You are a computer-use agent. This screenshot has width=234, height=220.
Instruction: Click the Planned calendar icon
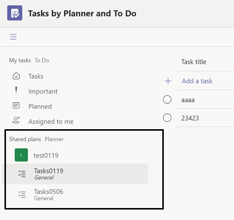[16, 105]
